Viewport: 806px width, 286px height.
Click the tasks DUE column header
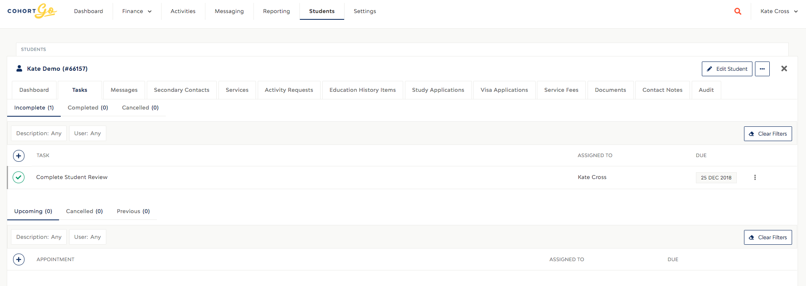[x=701, y=155]
